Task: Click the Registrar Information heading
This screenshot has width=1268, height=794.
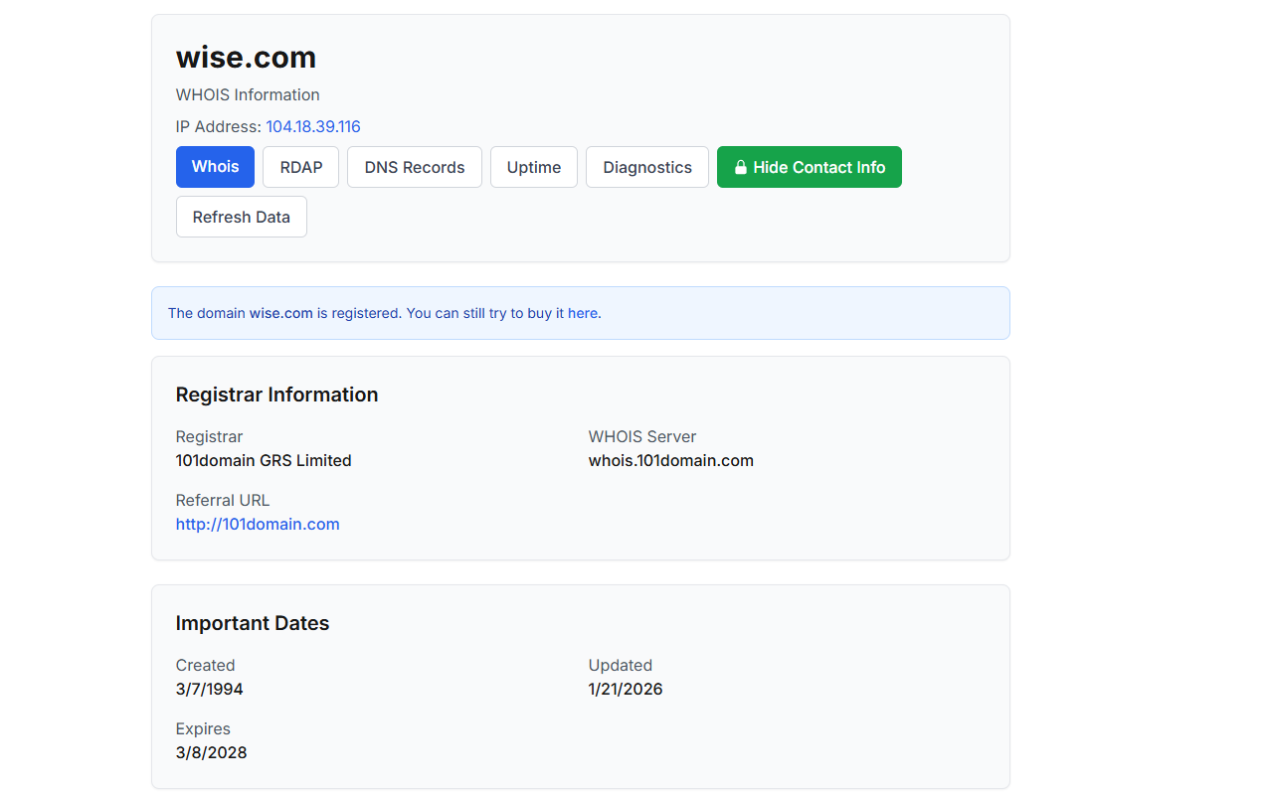Action: tap(276, 395)
